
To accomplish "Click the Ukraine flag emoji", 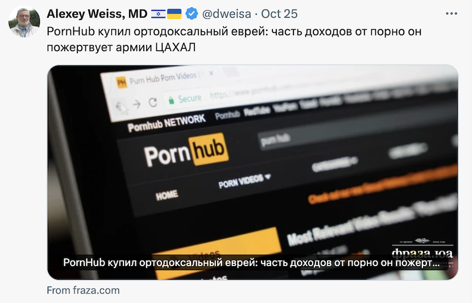I will 174,14.
